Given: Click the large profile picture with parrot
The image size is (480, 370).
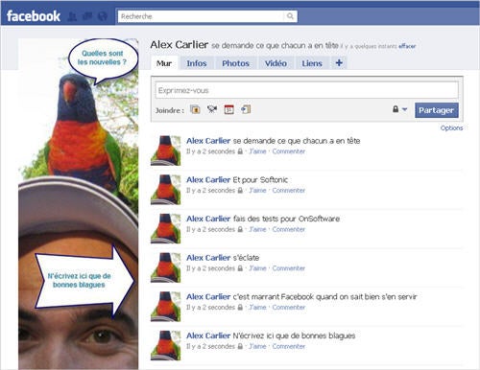Looking at the screenshot, I should click(x=79, y=204).
